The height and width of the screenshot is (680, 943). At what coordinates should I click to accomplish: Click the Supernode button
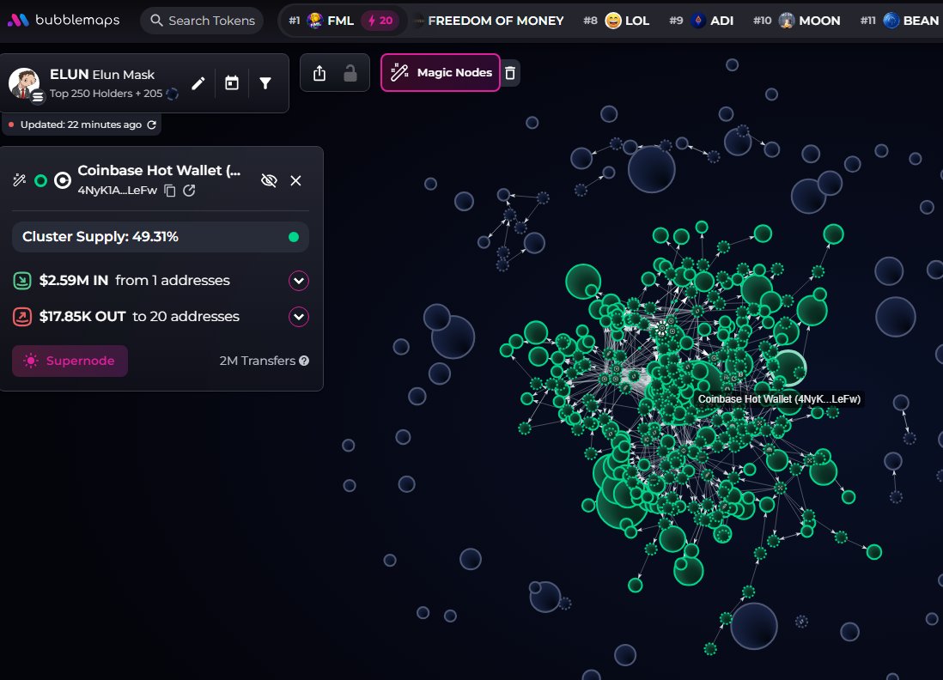(x=70, y=361)
